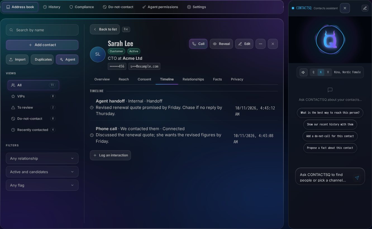Close the contact detail panel
The height and width of the screenshot is (229, 372).
(x=273, y=44)
